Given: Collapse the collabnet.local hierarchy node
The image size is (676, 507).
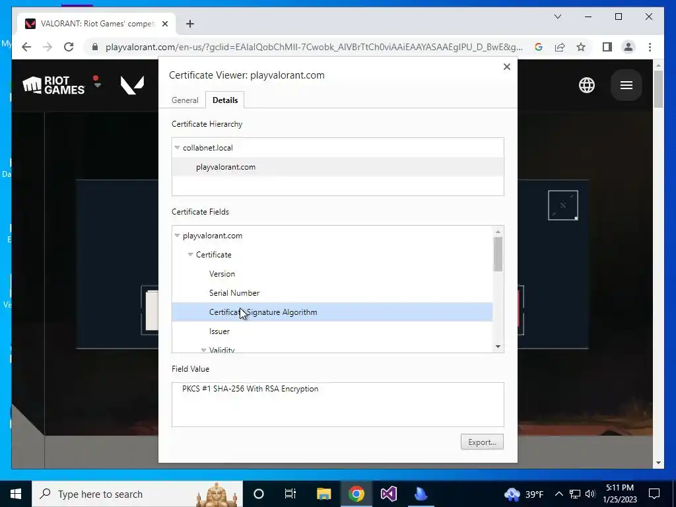Looking at the screenshot, I should (x=177, y=147).
